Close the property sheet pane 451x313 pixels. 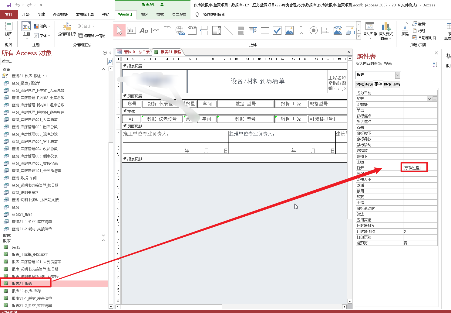click(436, 53)
